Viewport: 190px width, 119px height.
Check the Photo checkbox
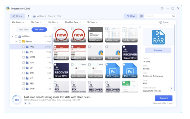click(x=20, y=41)
